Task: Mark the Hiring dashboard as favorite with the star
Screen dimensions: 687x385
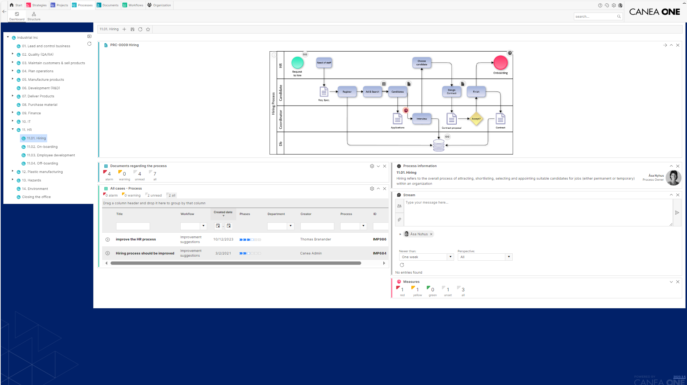Action: (x=148, y=29)
